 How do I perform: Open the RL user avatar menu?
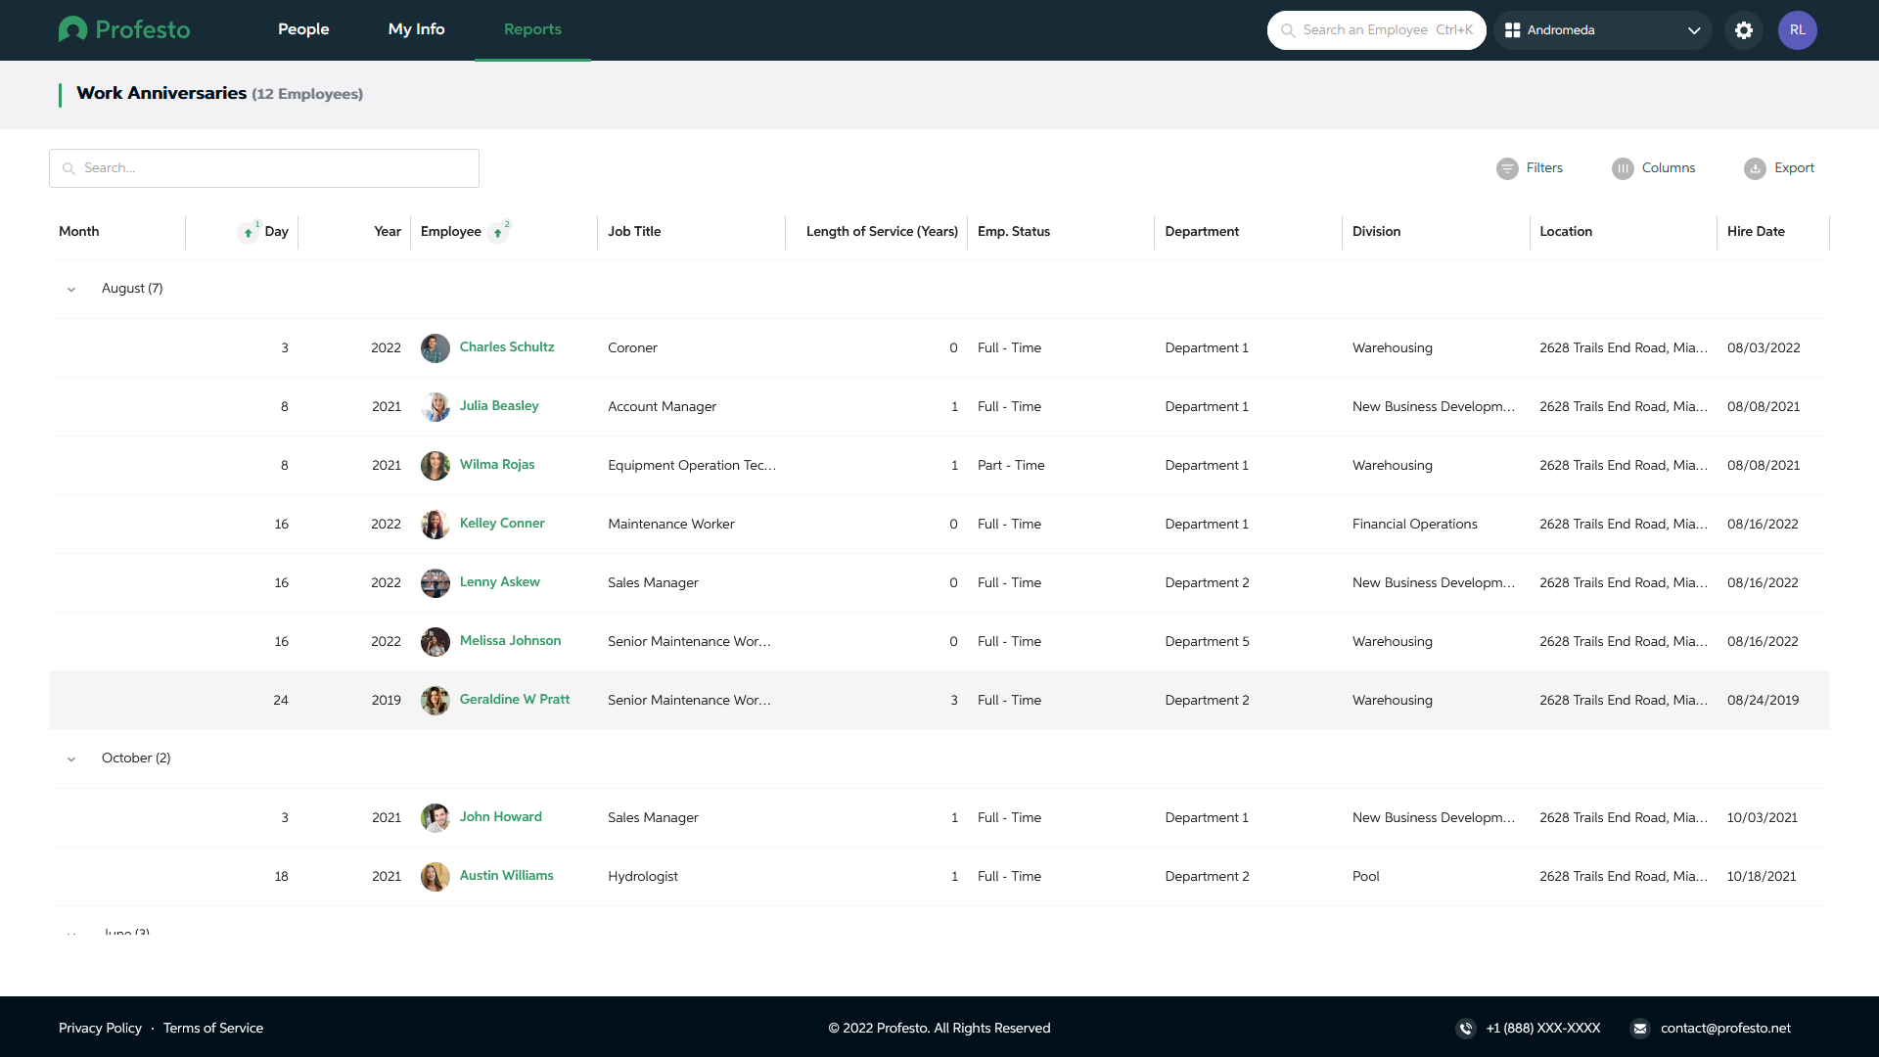(x=1797, y=30)
